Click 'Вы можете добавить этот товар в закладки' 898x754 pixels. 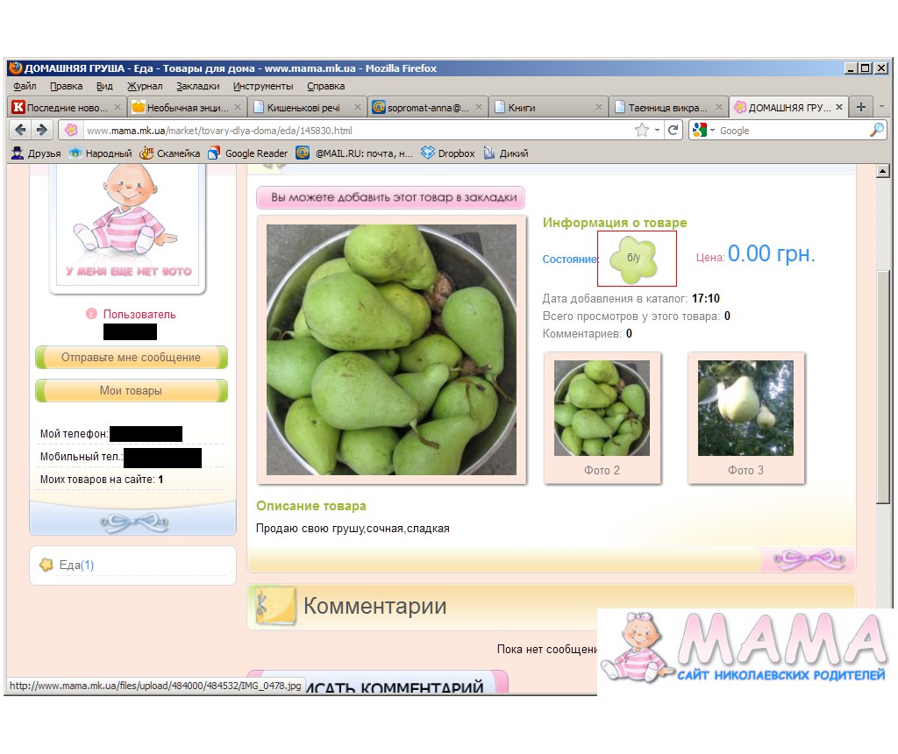click(x=391, y=197)
